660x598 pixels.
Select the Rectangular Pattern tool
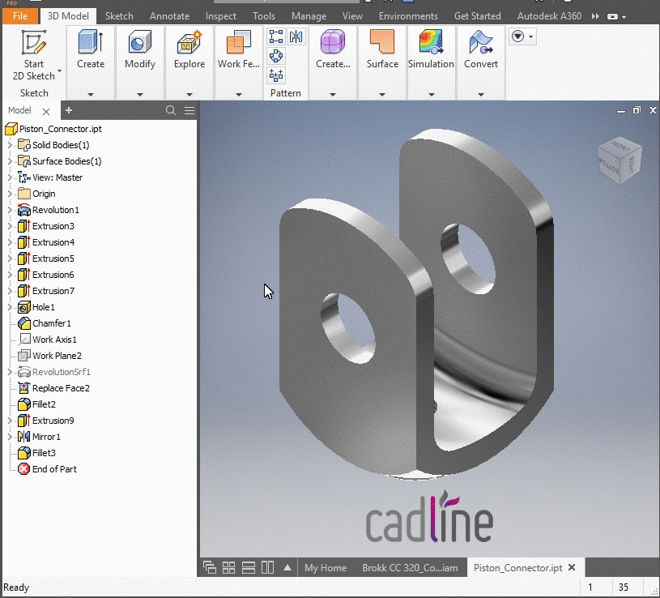pos(275,36)
